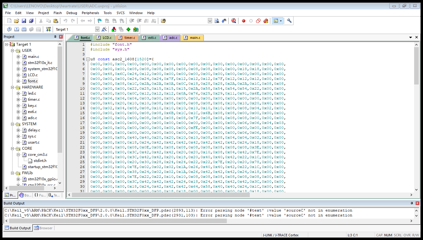The image size is (423, 240).
Task: Click the Build Output horizontal scrollbar
Action: (116, 221)
